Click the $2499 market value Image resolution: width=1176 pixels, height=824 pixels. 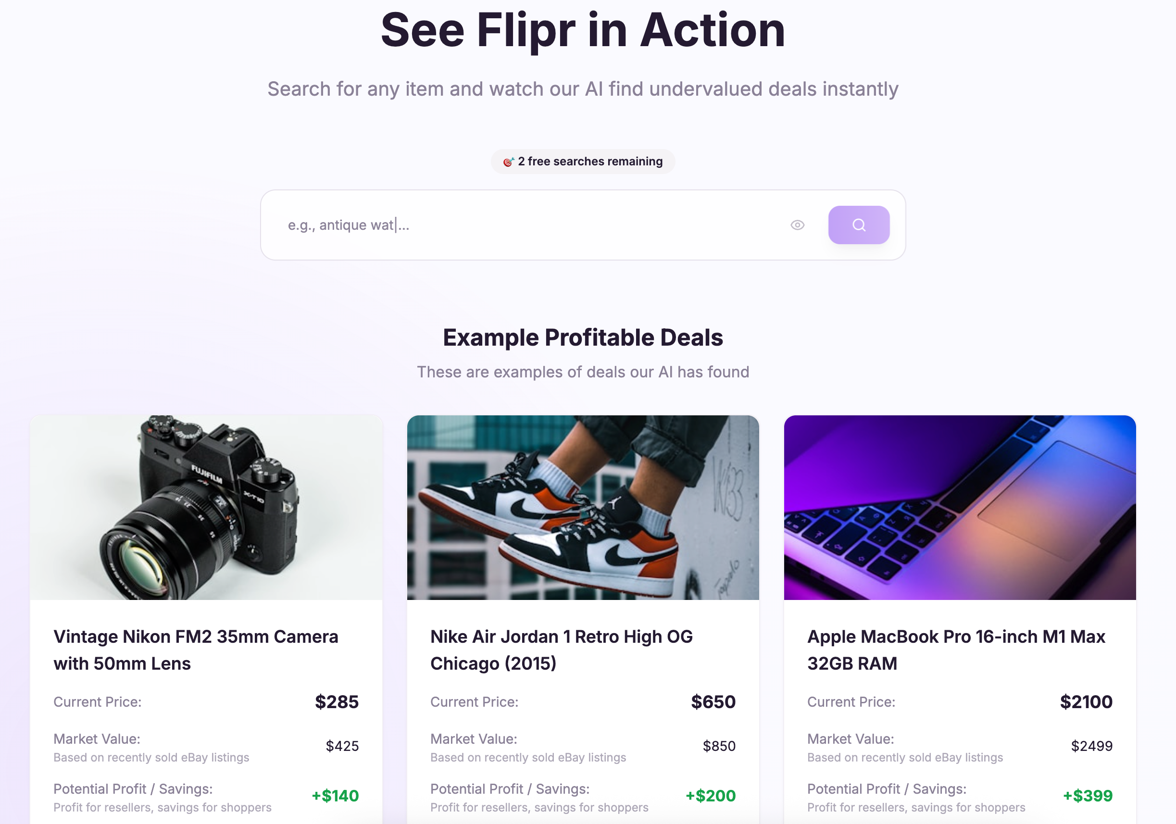[1091, 746]
